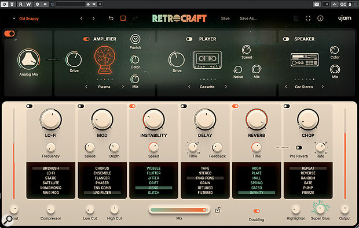Select next player after Cassette
Viewport: 359px width, 228px height.
(x=226, y=87)
